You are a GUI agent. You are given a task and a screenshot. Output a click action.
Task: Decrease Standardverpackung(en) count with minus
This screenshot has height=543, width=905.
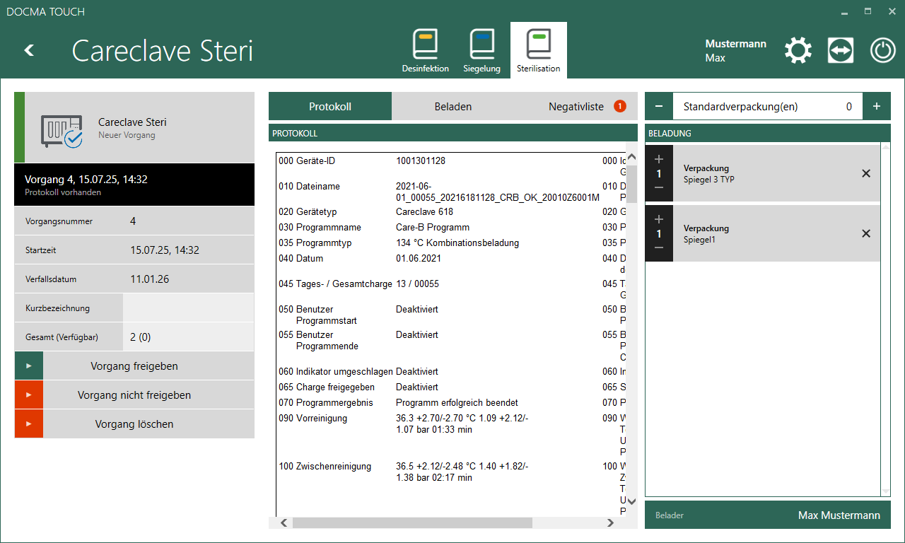click(x=659, y=107)
